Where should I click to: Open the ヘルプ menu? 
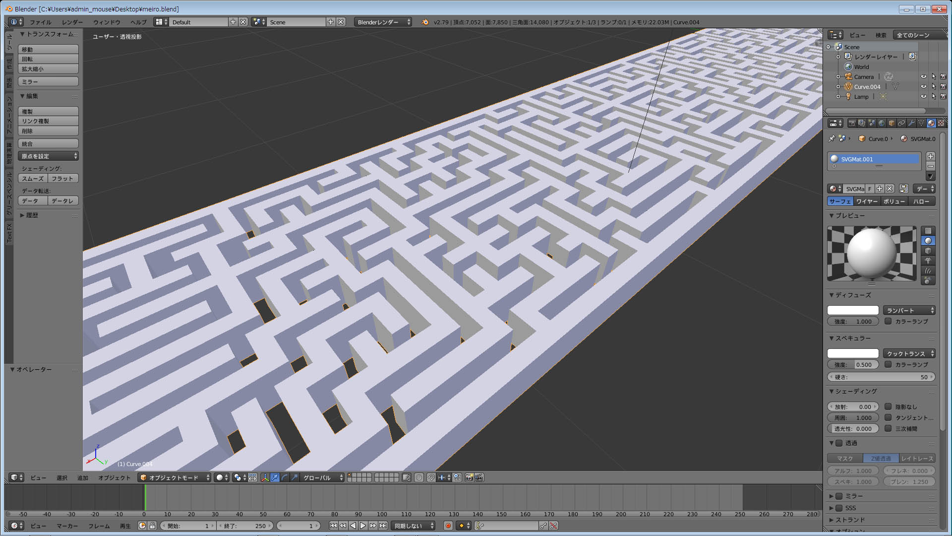click(138, 22)
